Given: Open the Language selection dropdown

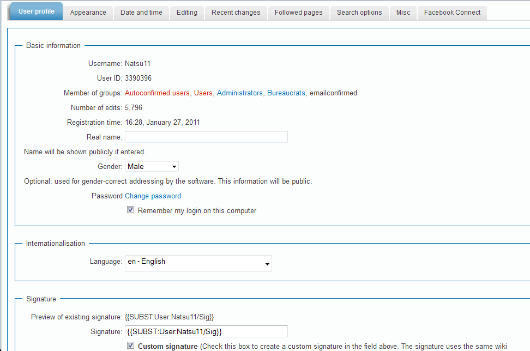Looking at the screenshot, I should click(x=198, y=264).
